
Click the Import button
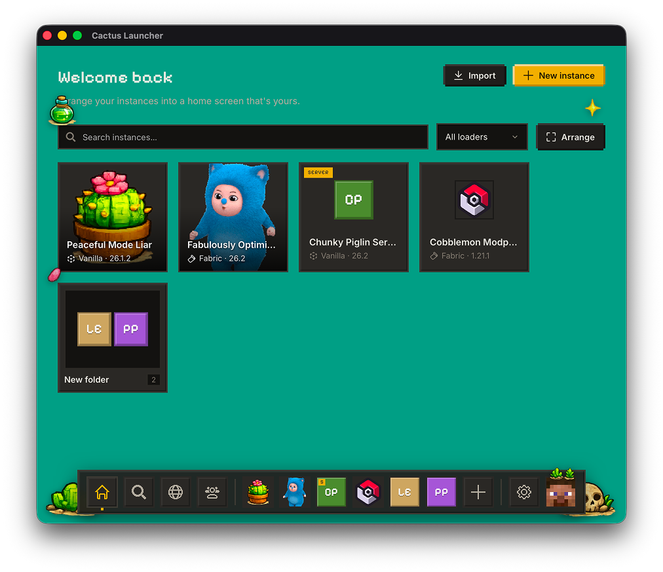474,75
